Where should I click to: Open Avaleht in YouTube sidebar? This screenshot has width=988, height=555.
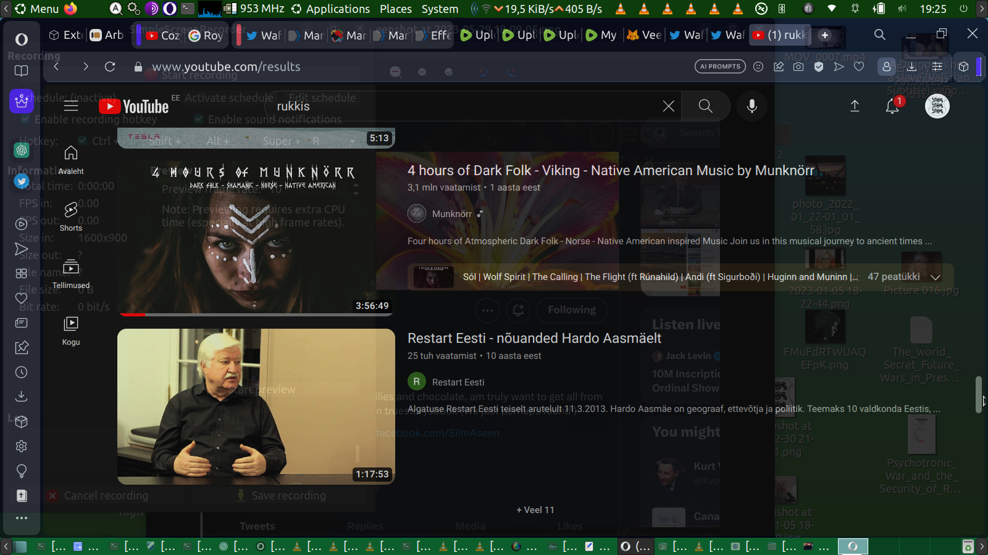71,160
